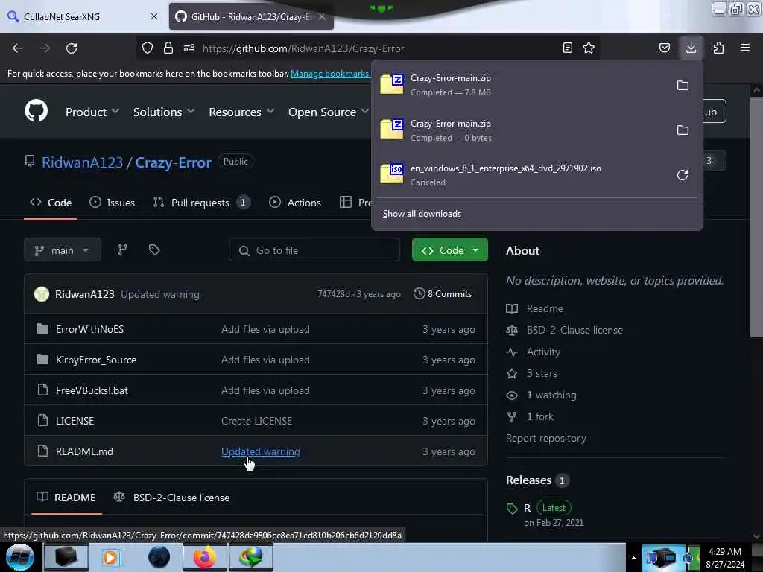Image resolution: width=763 pixels, height=572 pixels.
Task: Click the browser address bar URL
Action: pos(303,48)
